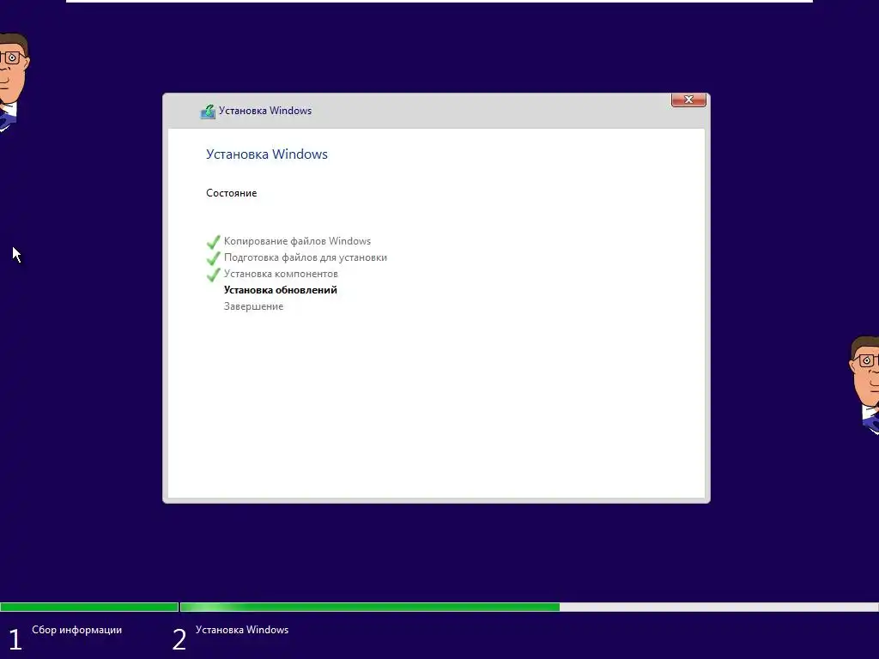Click the checkmark next to Установка компонентов

tap(214, 274)
